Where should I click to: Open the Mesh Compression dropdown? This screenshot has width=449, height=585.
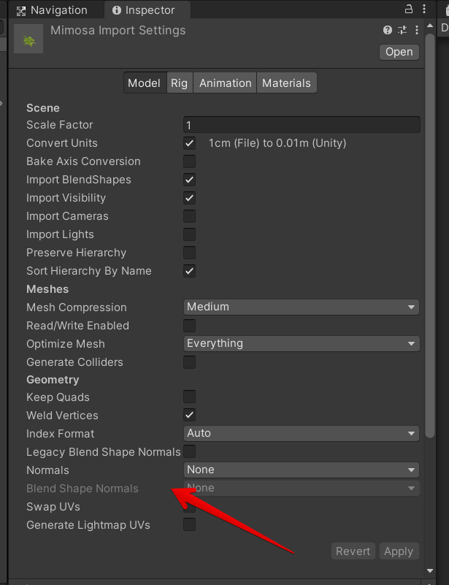pyautogui.click(x=301, y=307)
